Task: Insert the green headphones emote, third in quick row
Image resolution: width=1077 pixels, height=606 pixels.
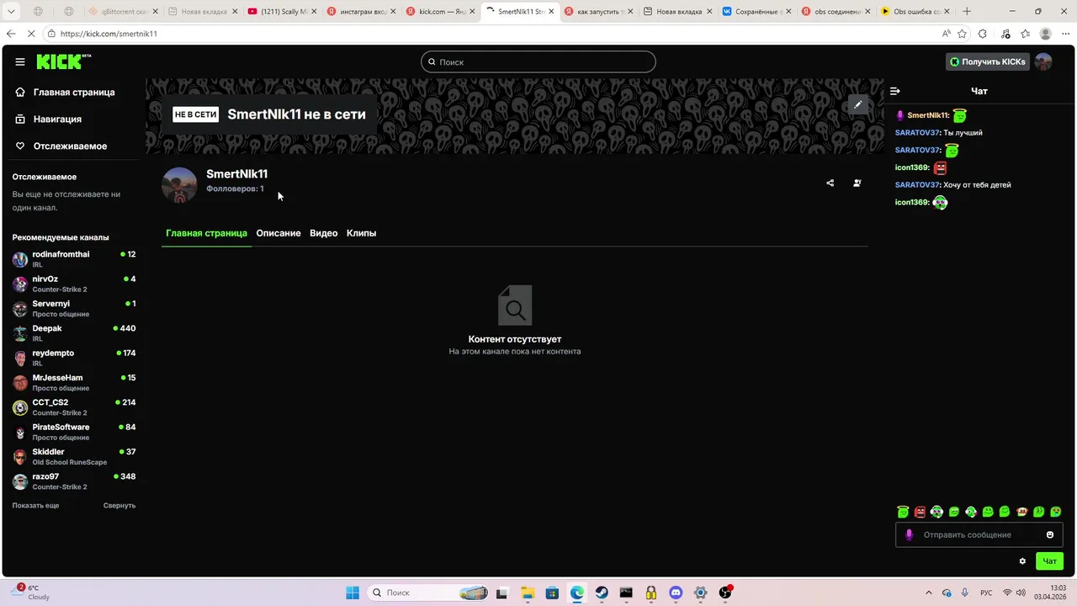Action: [x=937, y=512]
